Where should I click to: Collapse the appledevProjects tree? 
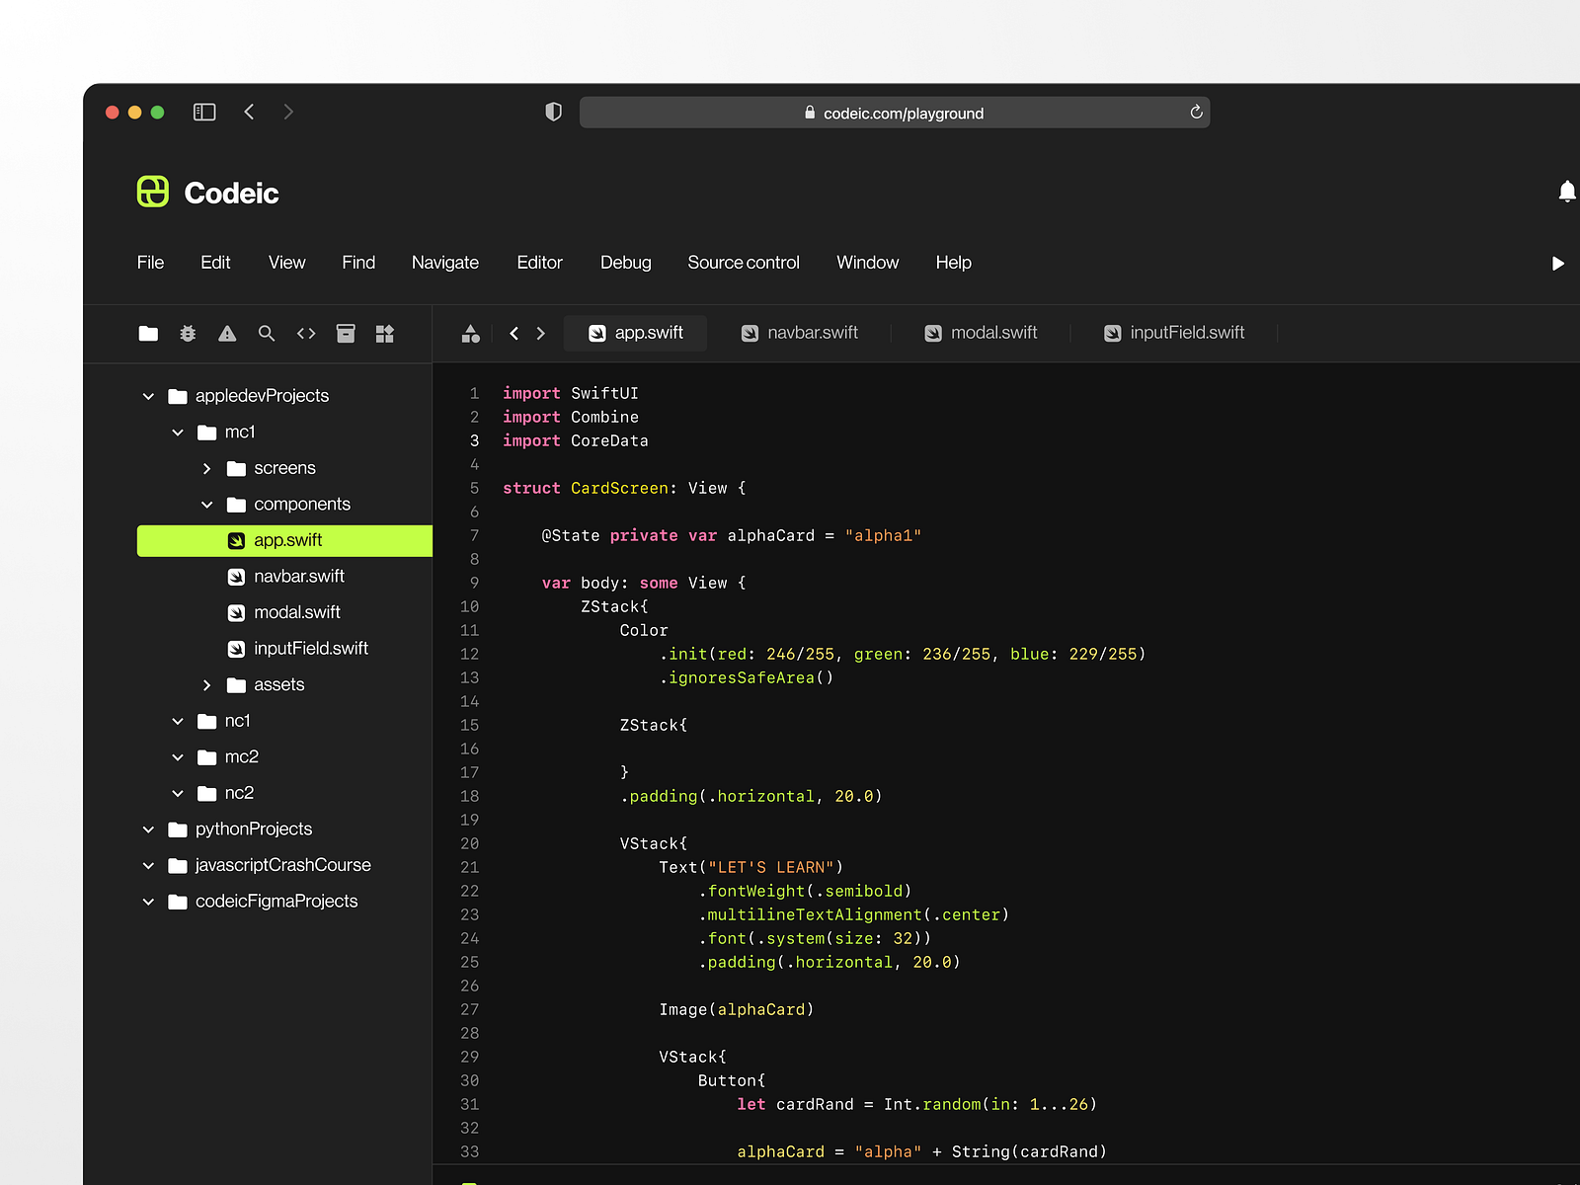click(148, 396)
